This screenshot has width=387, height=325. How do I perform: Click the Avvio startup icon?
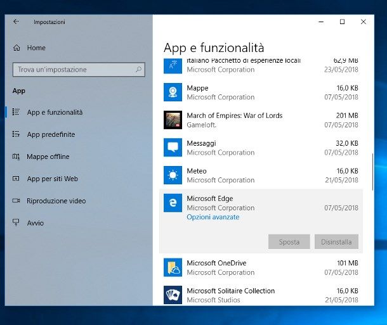click(16, 222)
